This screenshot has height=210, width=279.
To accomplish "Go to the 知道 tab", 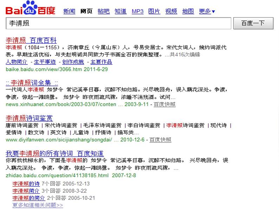I will 121,11.
